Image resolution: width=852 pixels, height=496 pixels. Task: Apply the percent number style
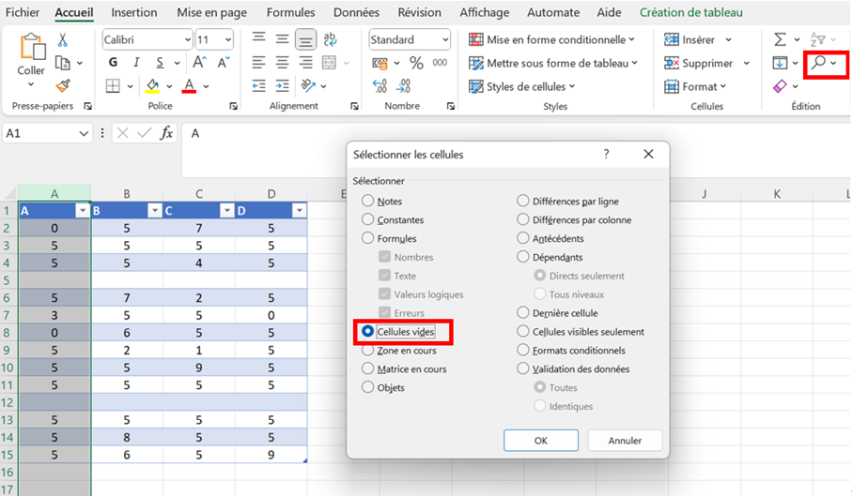[x=417, y=63]
